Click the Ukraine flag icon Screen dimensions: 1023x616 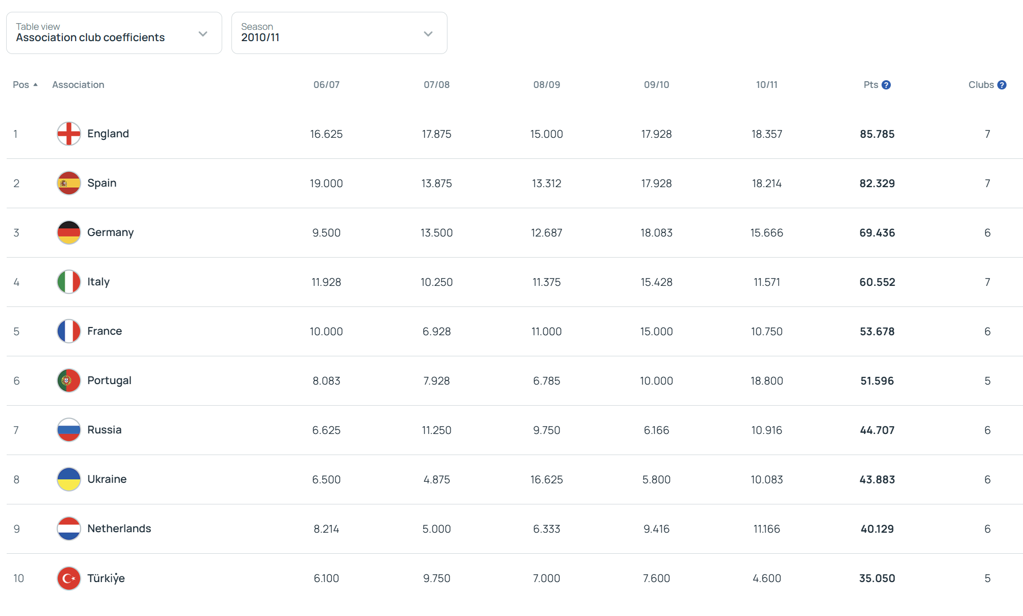tap(68, 479)
